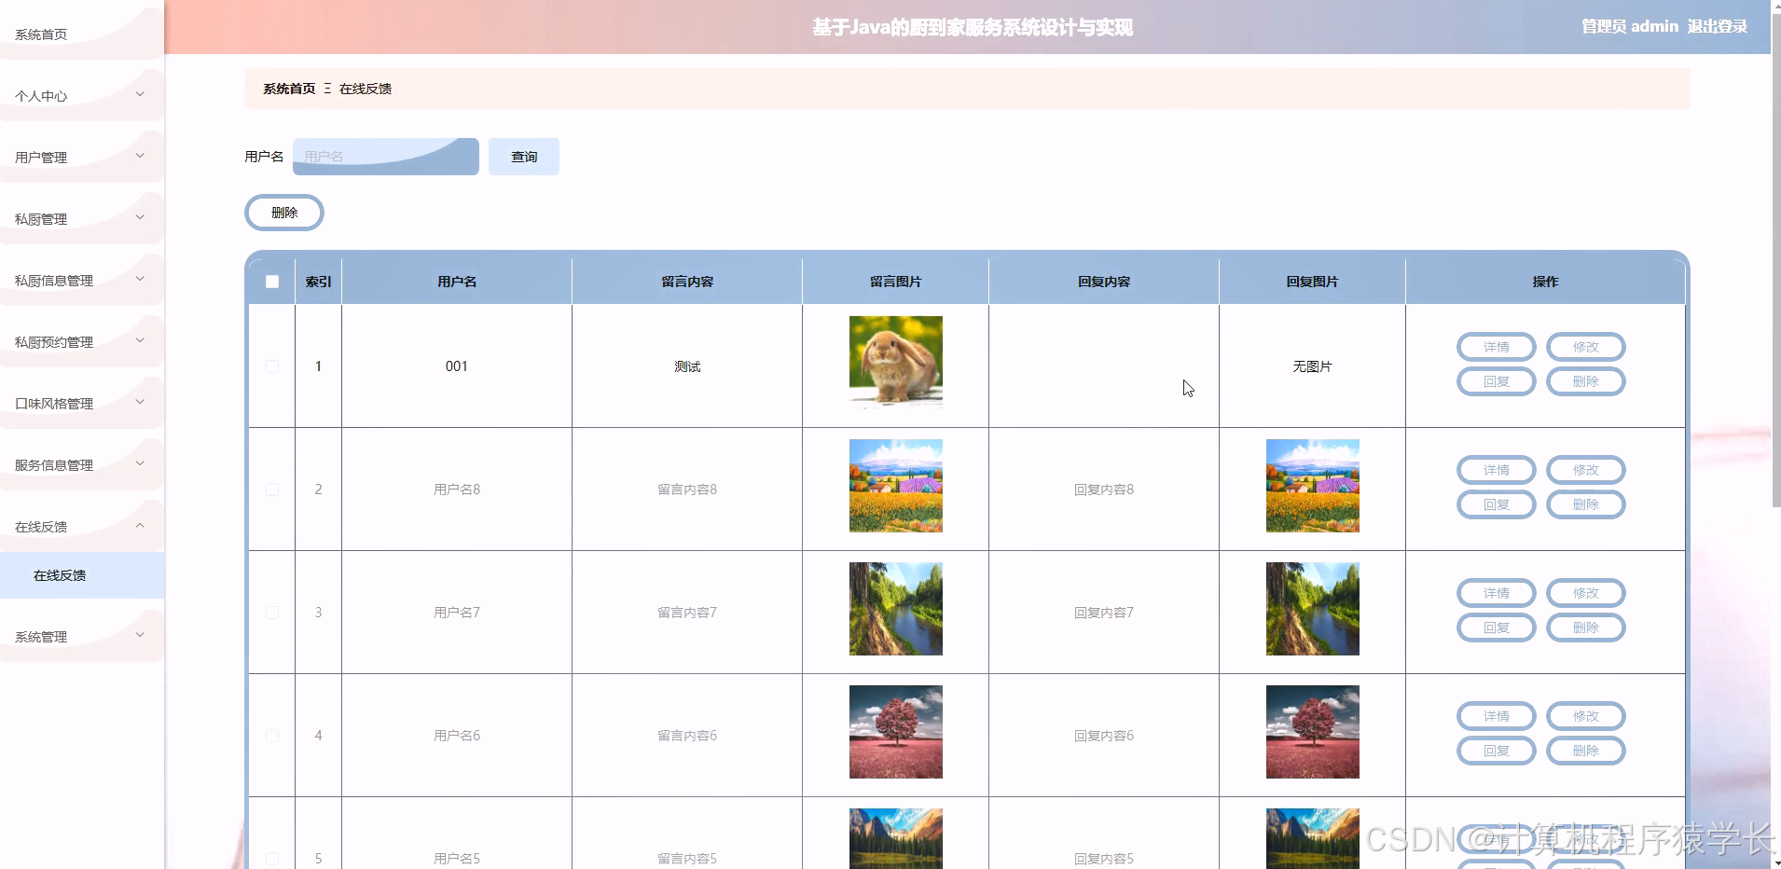Screen dimensions: 1781x869
Task: Collapse the 在线反馈 sidebar section
Action: (x=81, y=526)
